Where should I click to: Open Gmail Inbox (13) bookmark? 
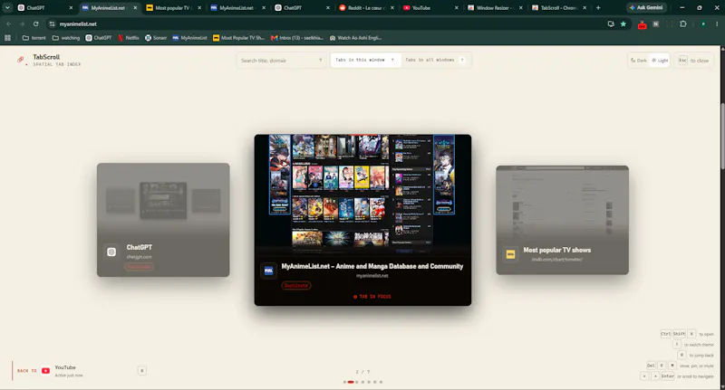[297, 38]
